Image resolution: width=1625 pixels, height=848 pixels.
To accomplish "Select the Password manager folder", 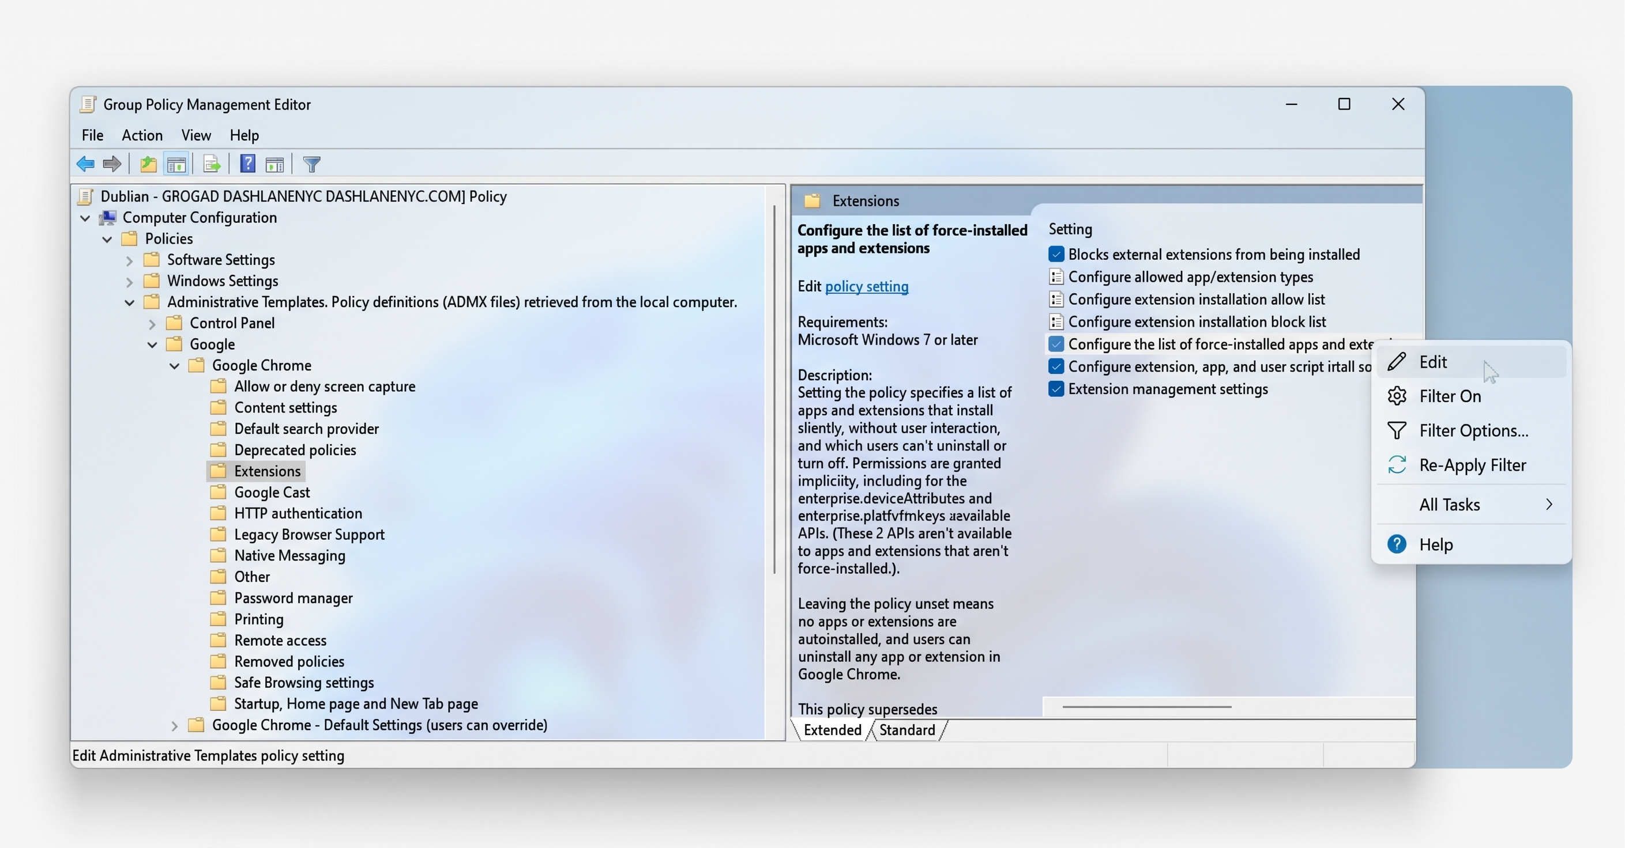I will [x=281, y=598].
